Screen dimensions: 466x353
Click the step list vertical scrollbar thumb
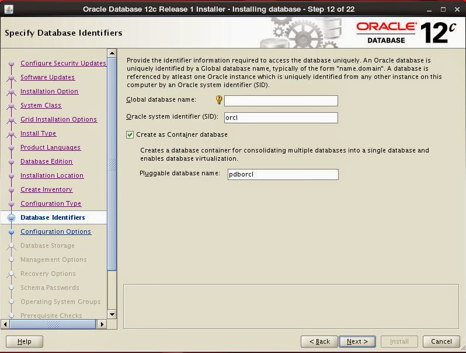click(112, 164)
